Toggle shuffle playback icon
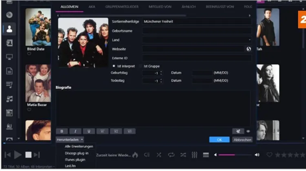The image size is (306, 171). click(x=183, y=155)
